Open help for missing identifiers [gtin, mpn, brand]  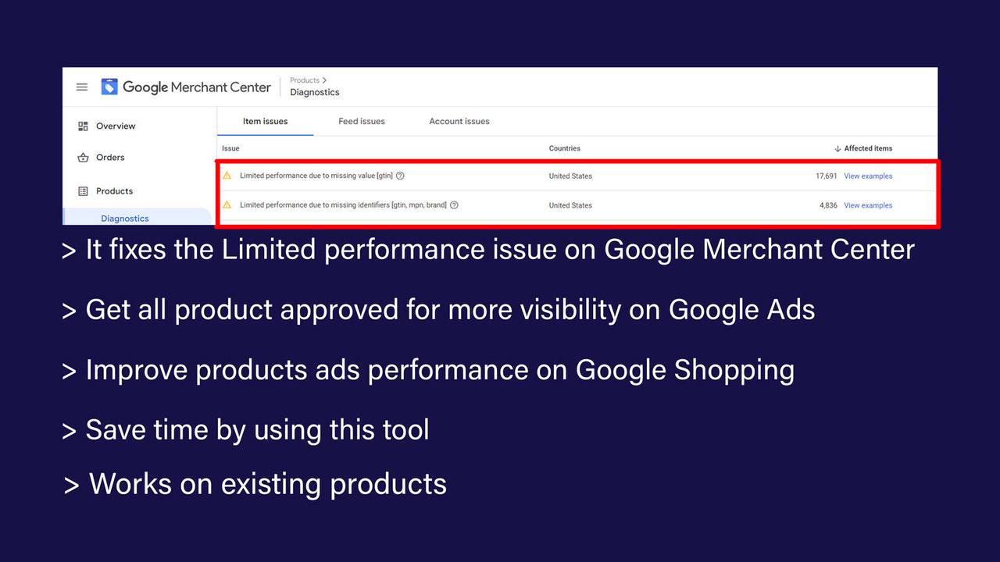coord(454,205)
